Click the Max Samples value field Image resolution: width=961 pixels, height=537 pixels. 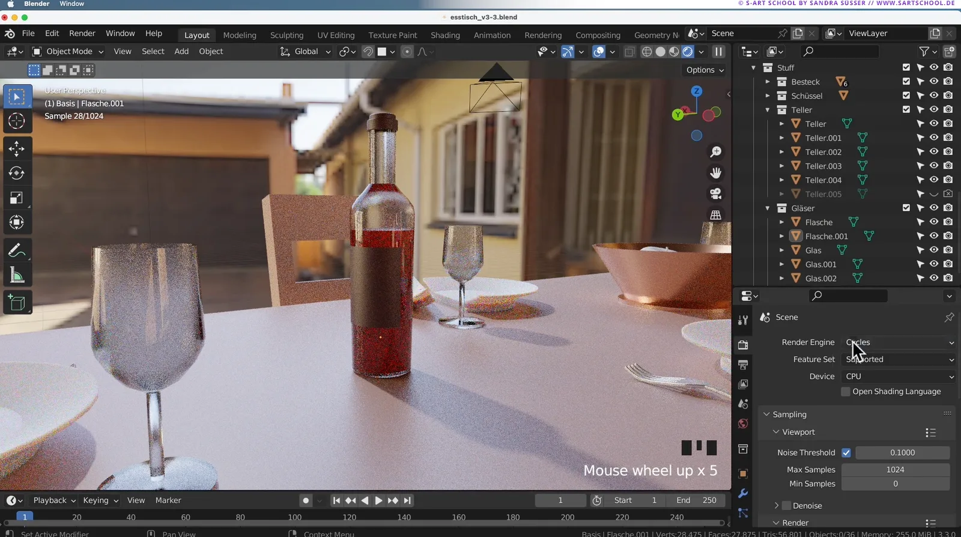coord(896,470)
